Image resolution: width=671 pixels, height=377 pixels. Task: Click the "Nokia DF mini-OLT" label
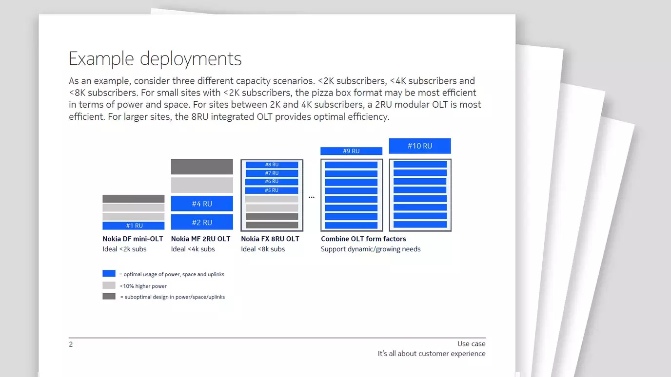(x=133, y=239)
